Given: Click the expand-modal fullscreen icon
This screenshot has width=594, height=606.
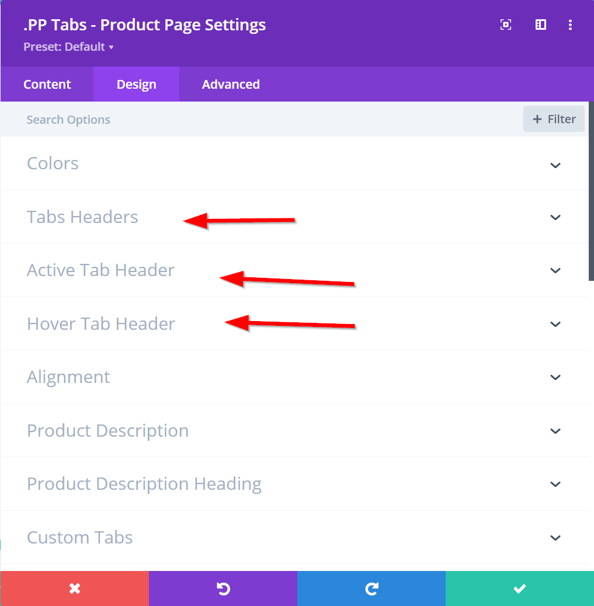Looking at the screenshot, I should pos(506,25).
